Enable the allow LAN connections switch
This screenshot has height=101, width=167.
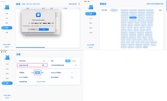click(75, 65)
